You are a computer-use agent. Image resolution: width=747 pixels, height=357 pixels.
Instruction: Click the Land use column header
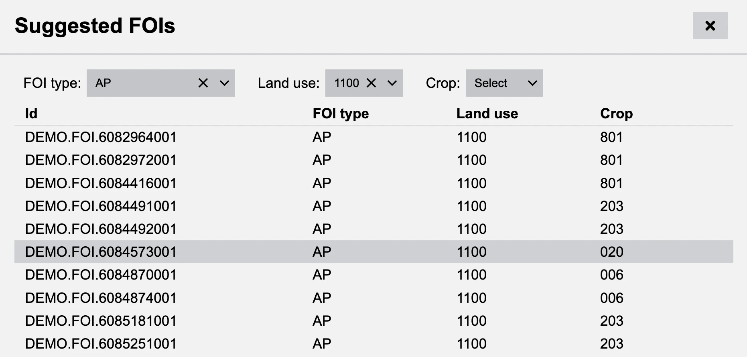[x=487, y=114]
